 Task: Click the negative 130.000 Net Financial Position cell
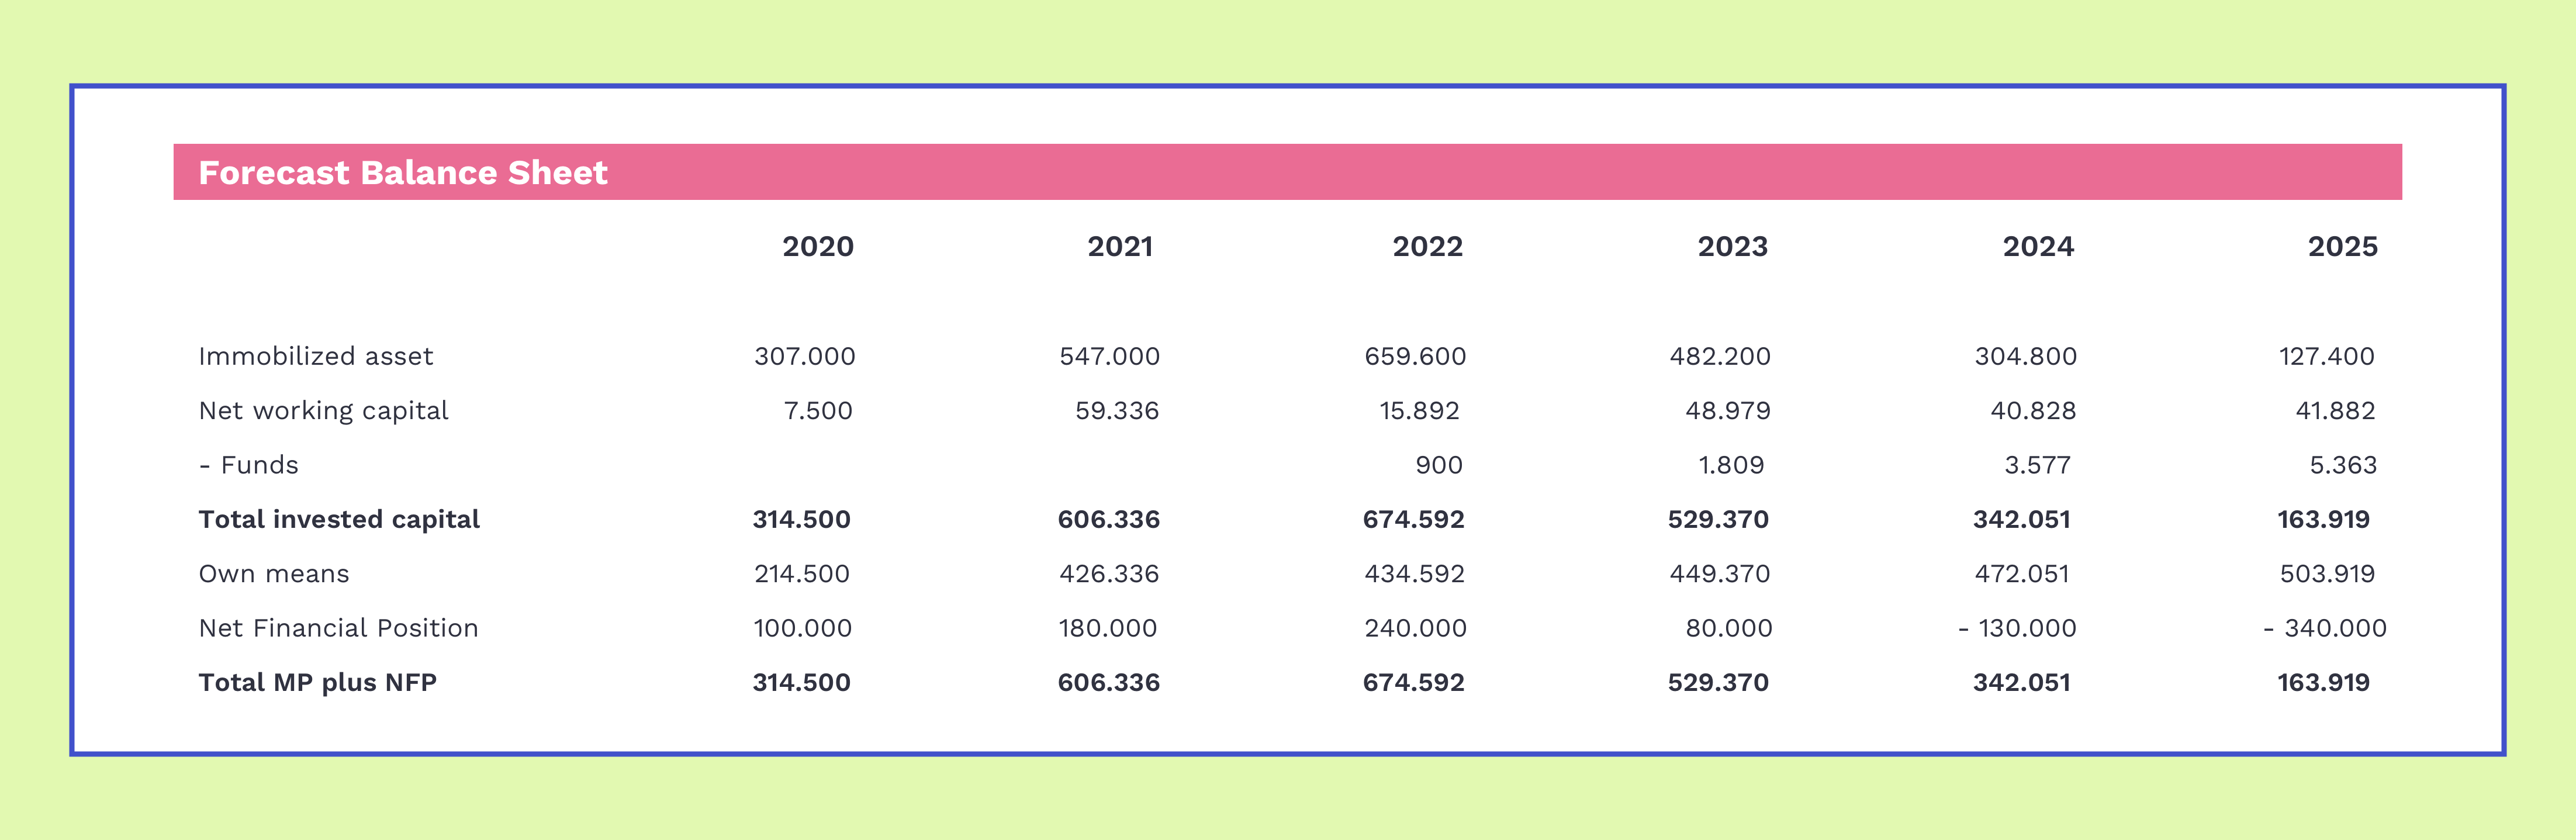(x=2017, y=628)
